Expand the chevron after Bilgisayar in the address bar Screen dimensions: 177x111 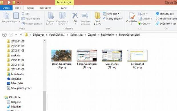coord(47,35)
